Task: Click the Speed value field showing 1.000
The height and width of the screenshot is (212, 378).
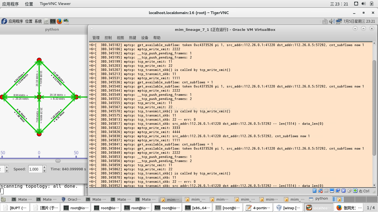Action: [35, 169]
